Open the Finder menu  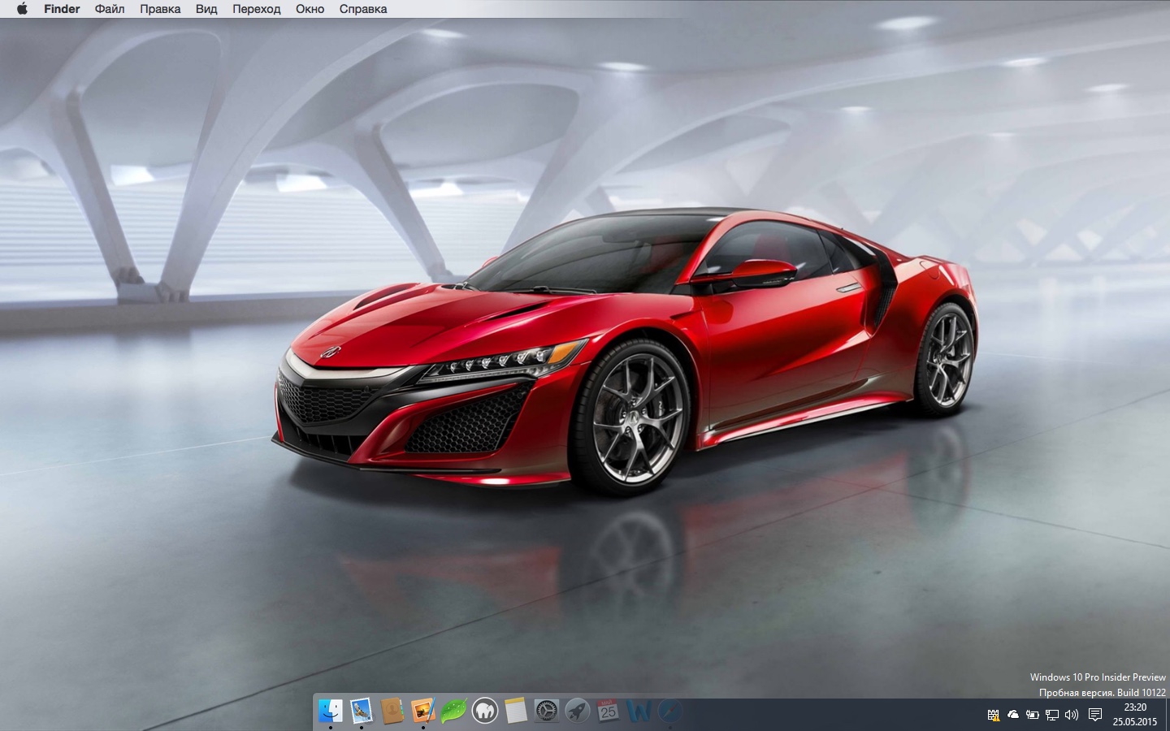point(62,9)
